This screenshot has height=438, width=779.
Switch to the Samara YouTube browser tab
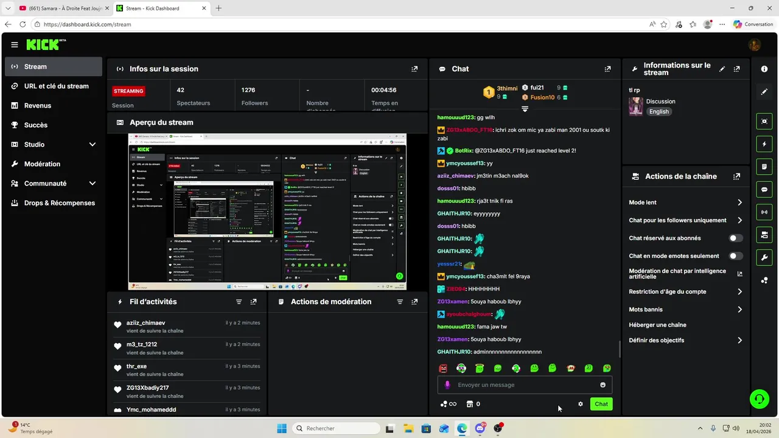pyautogui.click(x=63, y=9)
